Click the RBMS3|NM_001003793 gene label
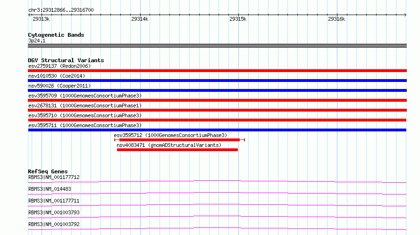The width and height of the screenshot is (420, 235). 54,212
